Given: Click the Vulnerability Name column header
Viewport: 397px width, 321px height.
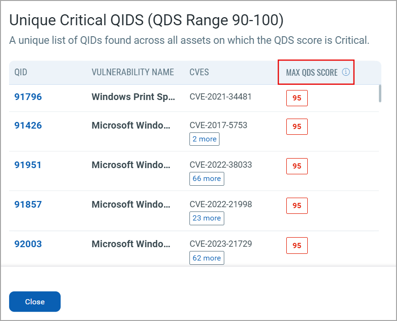Looking at the screenshot, I should coord(133,72).
